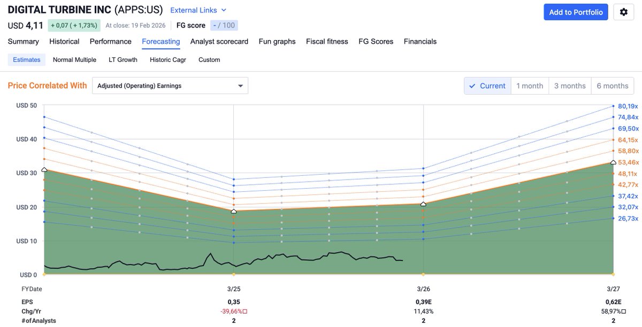Switch chart view to 1 month
Screen dimensions: 642x327
pyautogui.click(x=530, y=85)
